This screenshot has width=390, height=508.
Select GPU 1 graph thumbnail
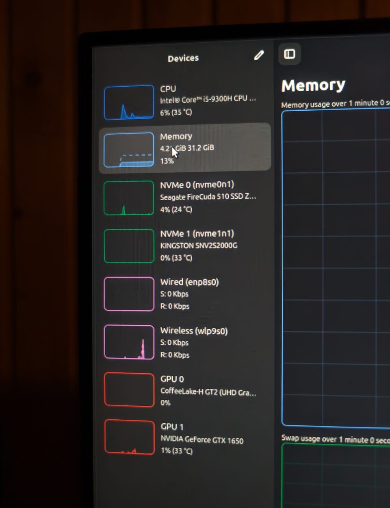129,437
